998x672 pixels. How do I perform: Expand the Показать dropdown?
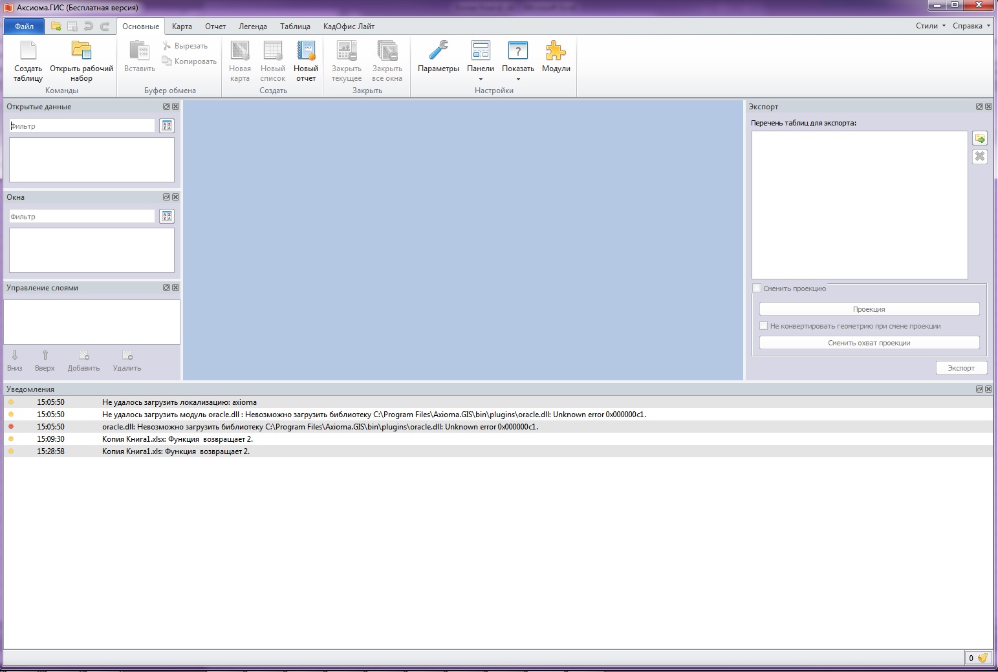[x=518, y=80]
